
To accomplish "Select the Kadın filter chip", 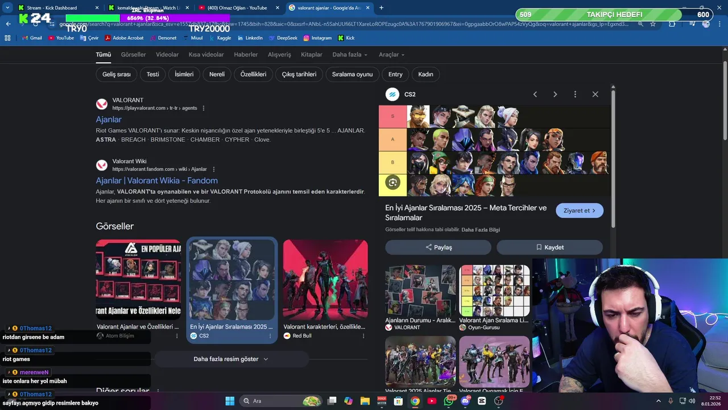I will pos(425,74).
